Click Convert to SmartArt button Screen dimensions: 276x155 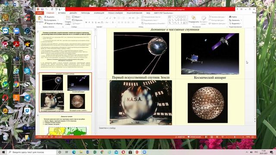(153, 24)
